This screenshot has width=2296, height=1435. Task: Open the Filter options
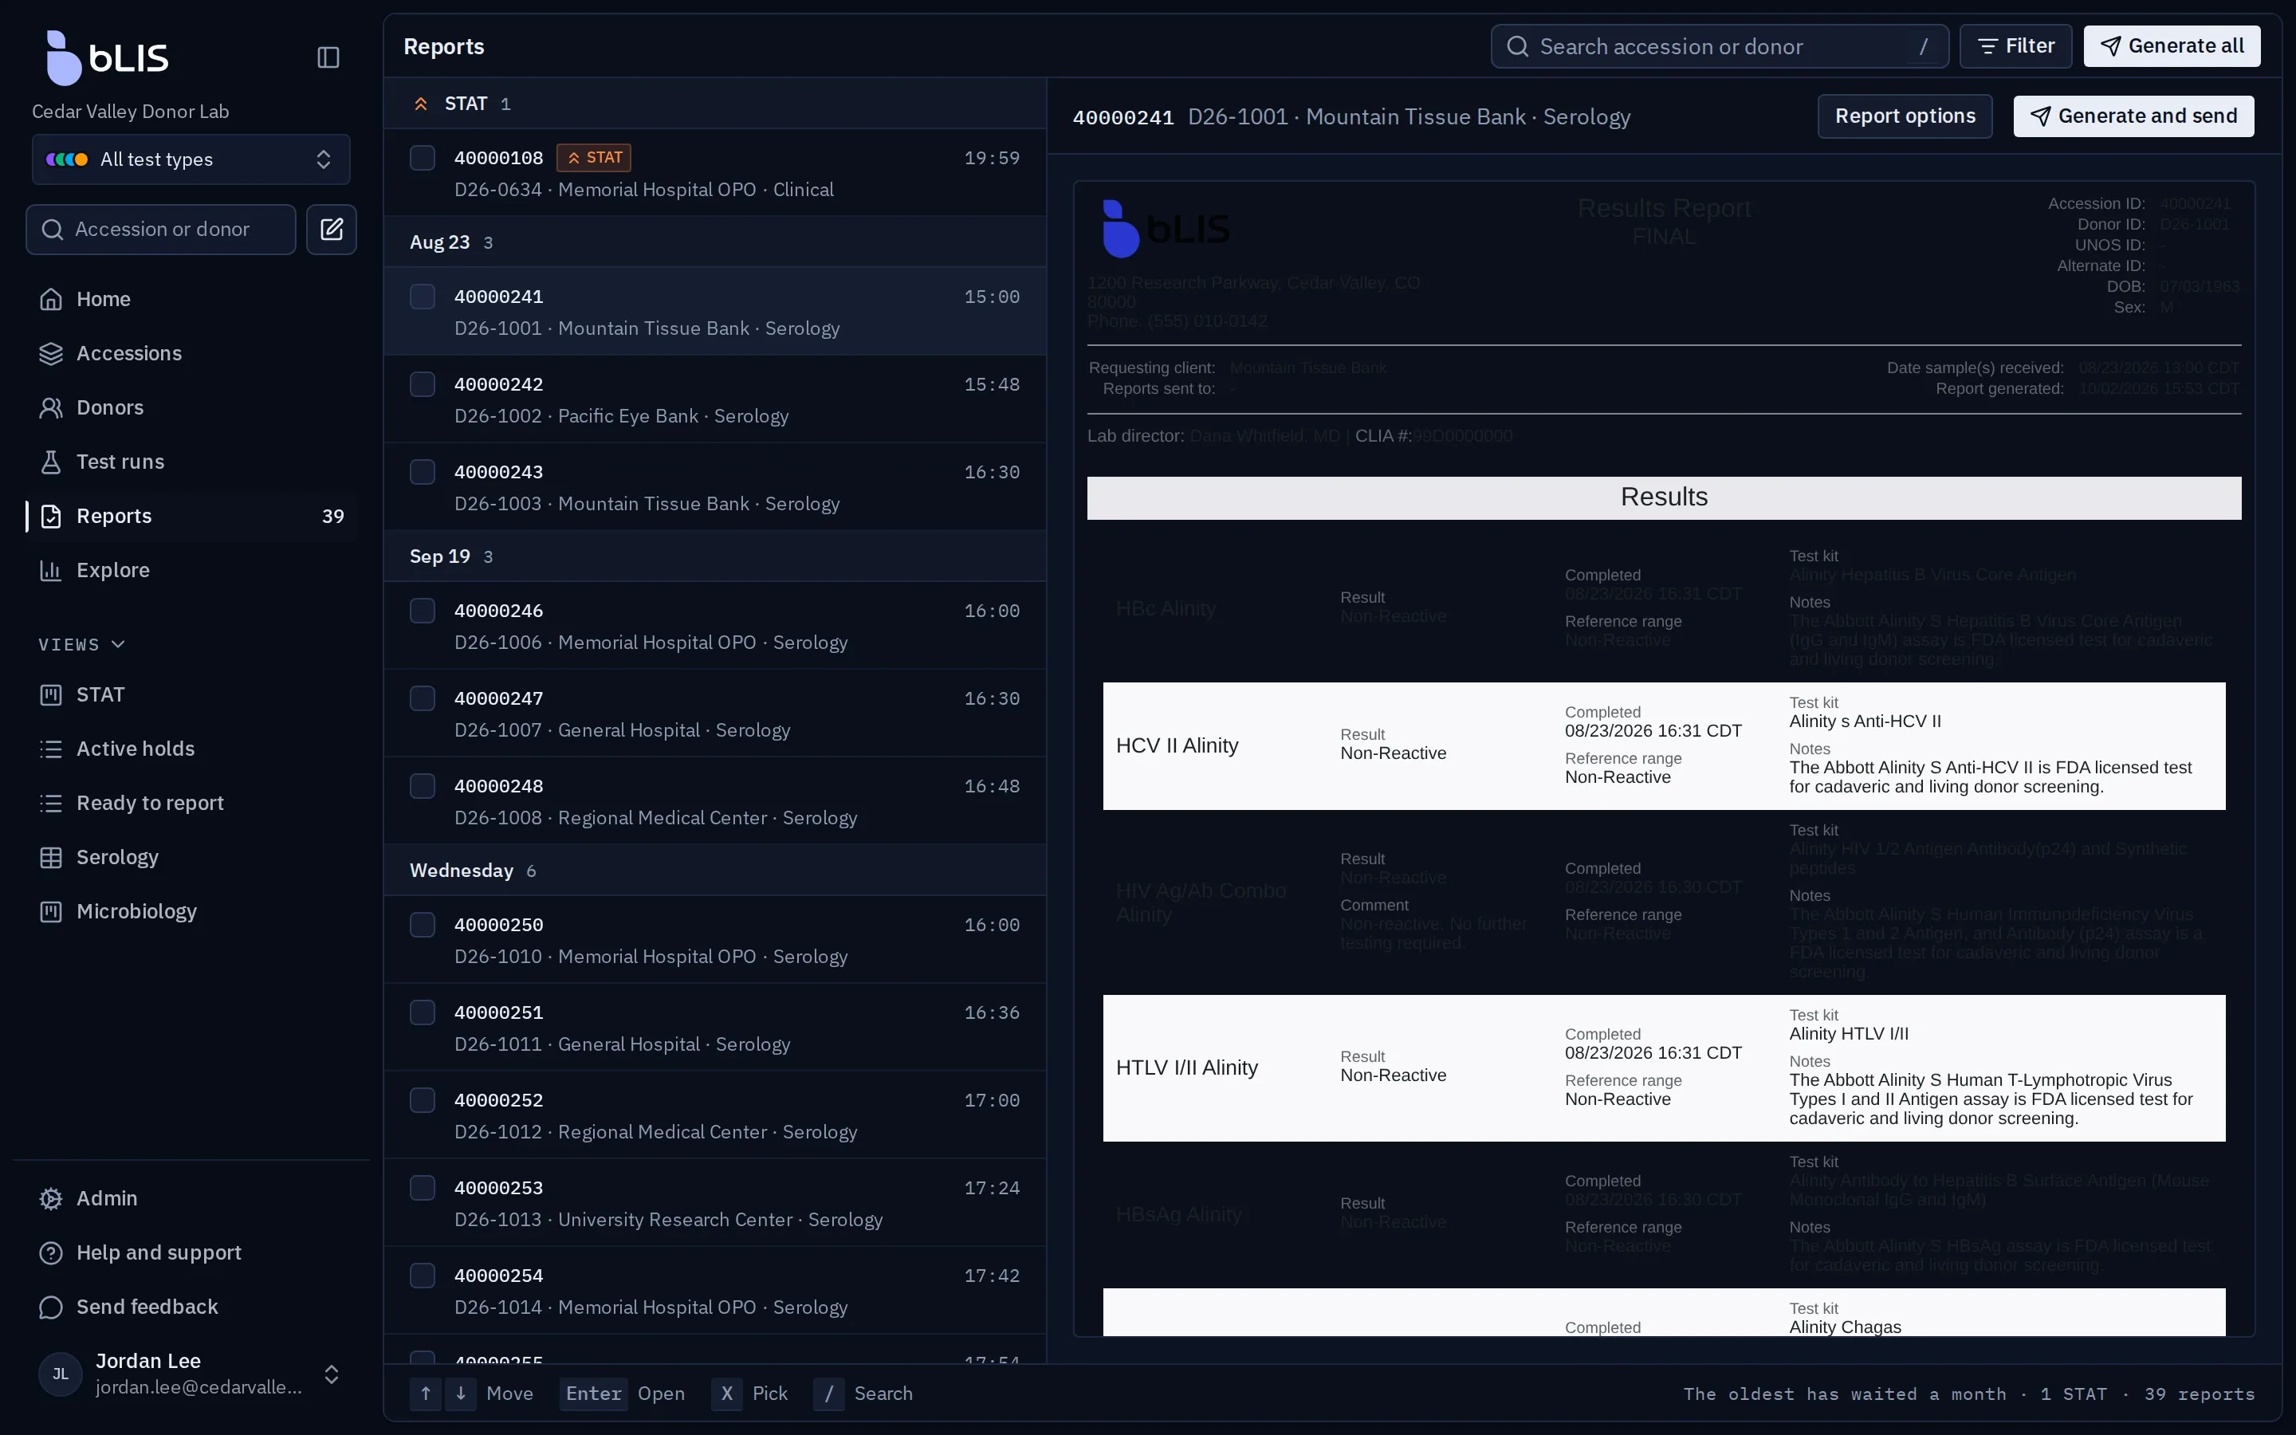pos(2015,45)
